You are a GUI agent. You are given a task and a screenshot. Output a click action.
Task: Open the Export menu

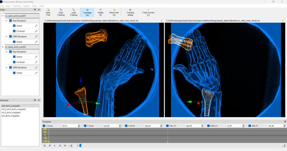pyautogui.click(x=26, y=6)
